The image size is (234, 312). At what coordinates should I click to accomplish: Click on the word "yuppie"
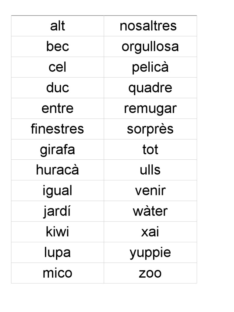tap(150, 253)
